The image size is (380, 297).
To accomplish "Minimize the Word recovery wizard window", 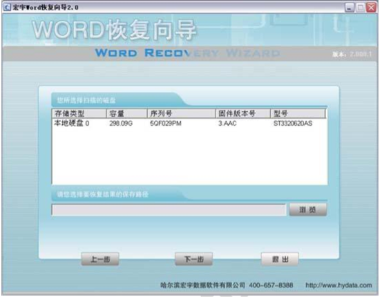I will (349, 8).
